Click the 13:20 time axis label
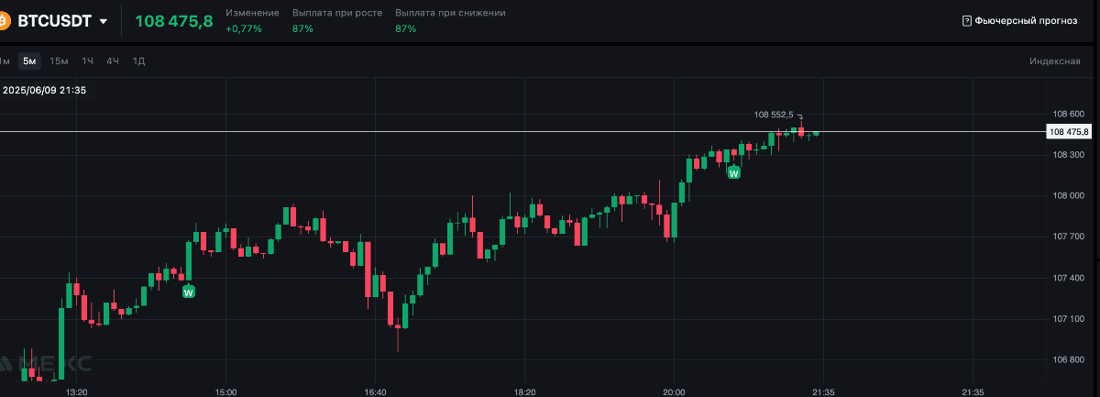This screenshot has height=397, width=1100. tap(77, 391)
